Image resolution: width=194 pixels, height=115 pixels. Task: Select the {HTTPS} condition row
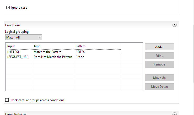pyautogui.click(x=13, y=52)
